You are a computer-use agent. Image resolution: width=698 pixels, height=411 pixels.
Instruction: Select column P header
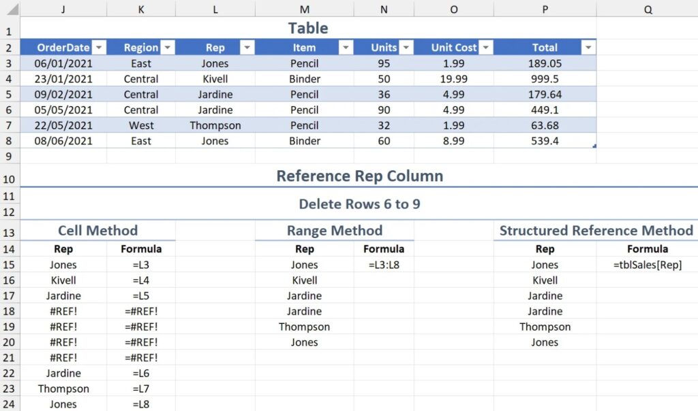[545, 9]
